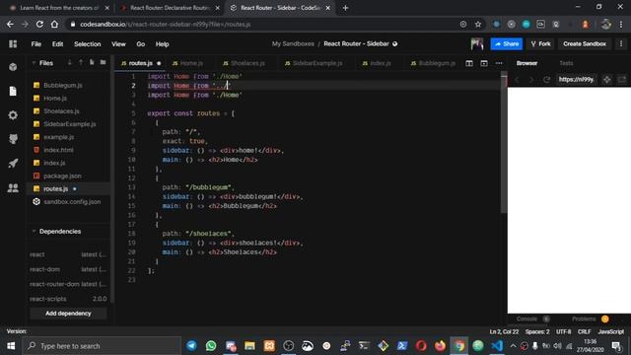This screenshot has width=631, height=355.
Task: Click the editor vertical scrollbar
Action: (504, 143)
